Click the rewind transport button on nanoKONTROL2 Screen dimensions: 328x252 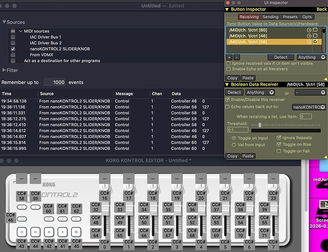tap(22, 232)
